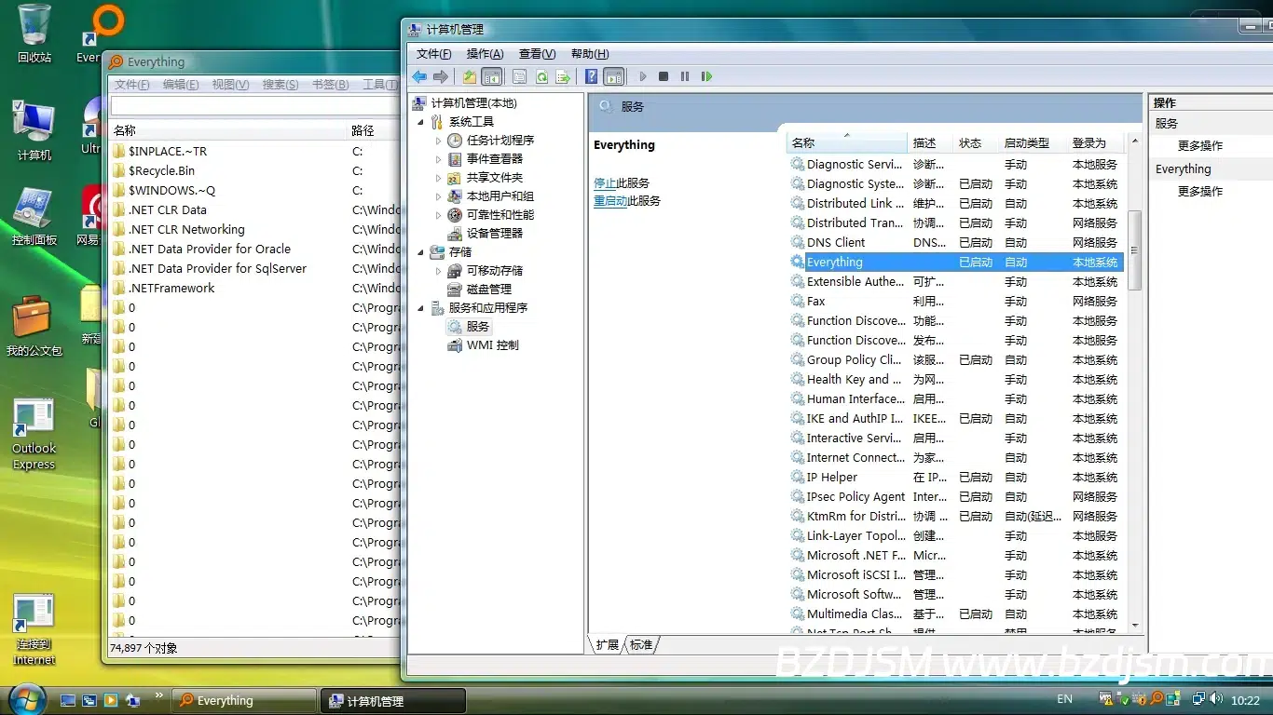Click the 停止 service link
Viewport: 1273px width, 715px height.
605,183
